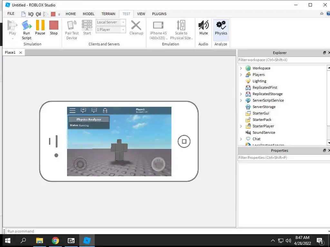Click the Run a command input bar
The image size is (330, 247).
point(167,231)
